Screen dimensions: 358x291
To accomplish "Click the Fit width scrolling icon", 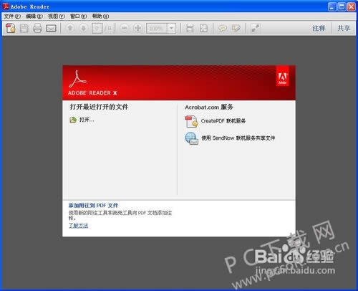I will [190, 28].
